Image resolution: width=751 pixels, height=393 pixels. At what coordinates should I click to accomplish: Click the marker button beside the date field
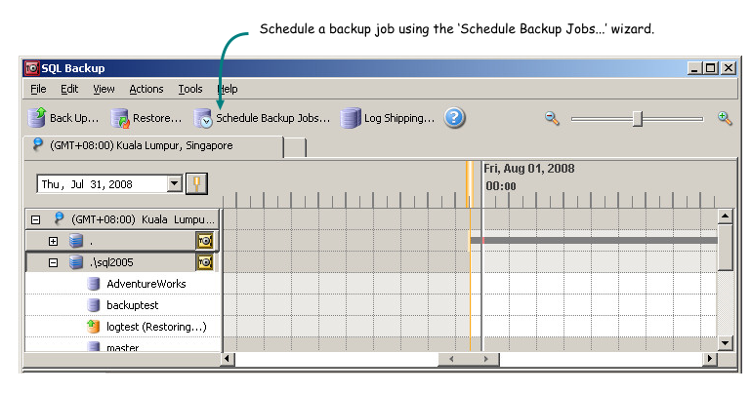coord(196,183)
